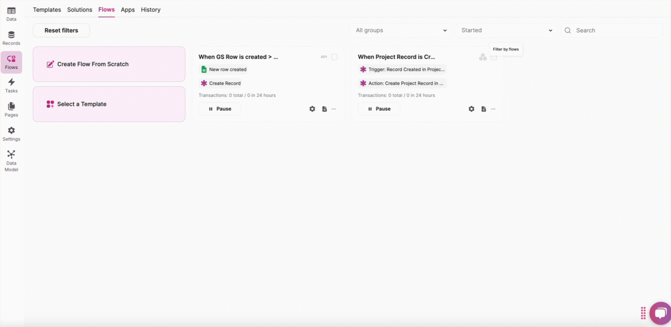
Task: Pause the When GS Row is created flow
Action: (x=220, y=109)
